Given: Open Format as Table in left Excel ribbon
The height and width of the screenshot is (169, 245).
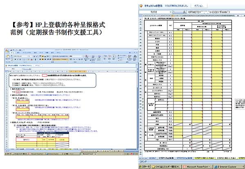Looking at the screenshot, I should coord(93,57).
